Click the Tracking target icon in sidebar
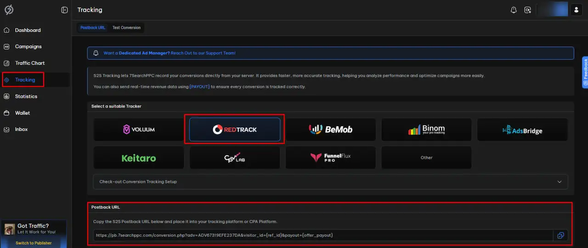This screenshot has height=248, width=588. click(x=6, y=80)
